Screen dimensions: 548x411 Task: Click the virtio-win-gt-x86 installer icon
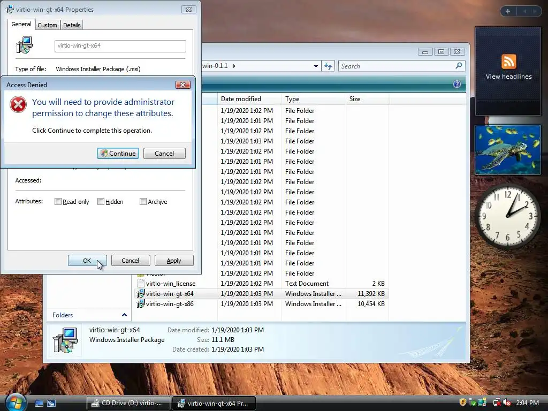coord(141,304)
